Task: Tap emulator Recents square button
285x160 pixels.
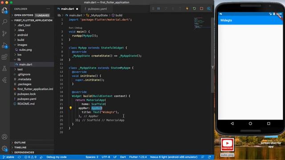Action: (x=269, y=124)
